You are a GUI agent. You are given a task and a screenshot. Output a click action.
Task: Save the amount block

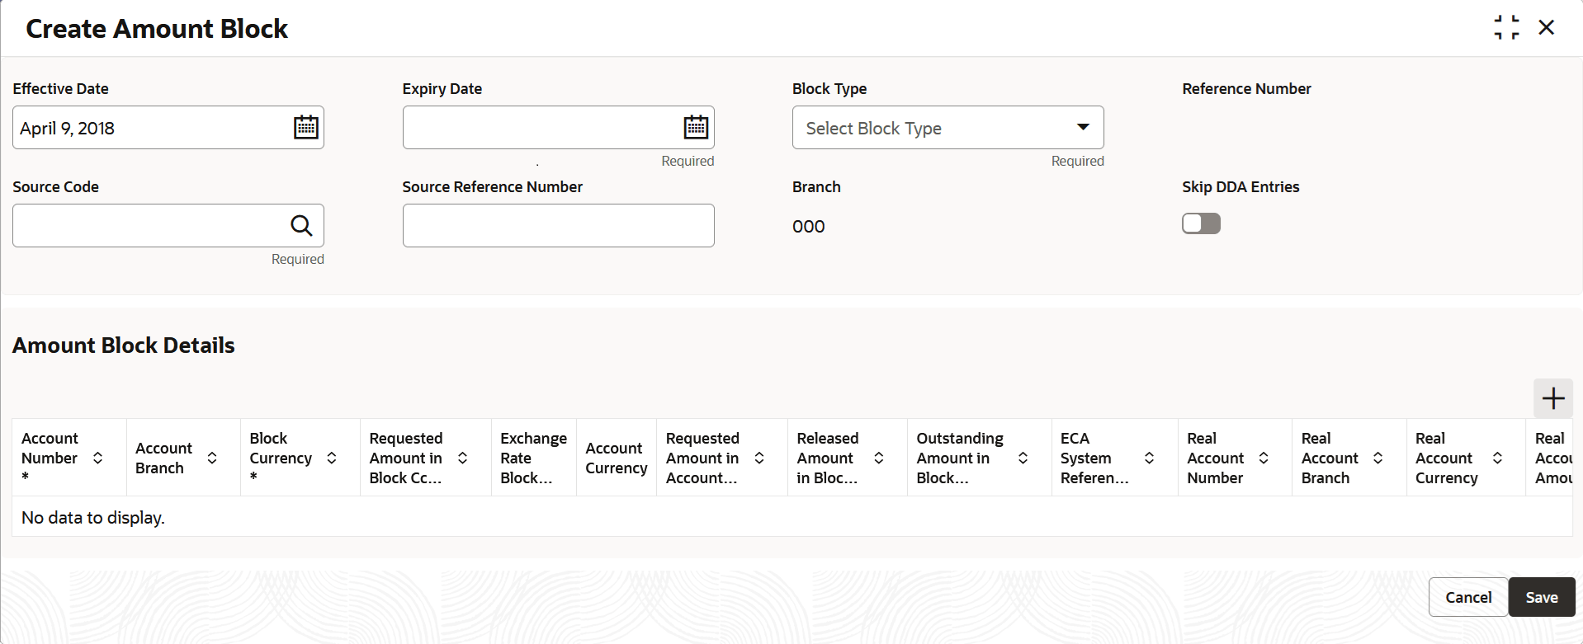click(x=1541, y=597)
